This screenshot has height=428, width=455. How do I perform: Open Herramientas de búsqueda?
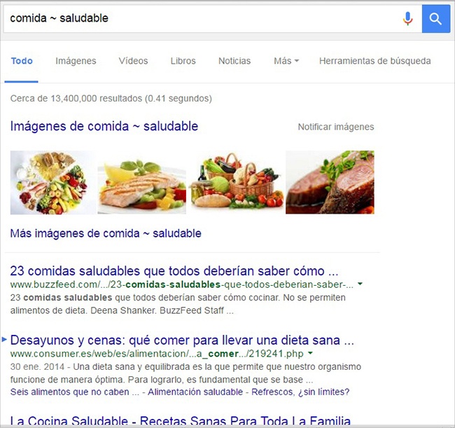(375, 61)
